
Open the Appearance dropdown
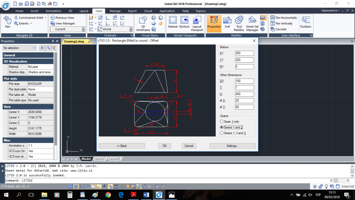point(330,10)
